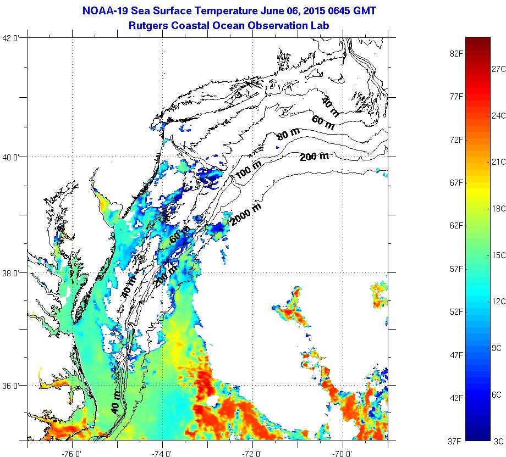Click the 38 0' latitude axis label

point(11,273)
